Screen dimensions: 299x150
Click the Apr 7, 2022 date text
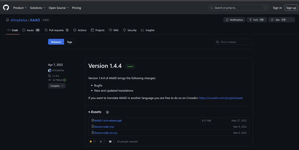pos(55,65)
